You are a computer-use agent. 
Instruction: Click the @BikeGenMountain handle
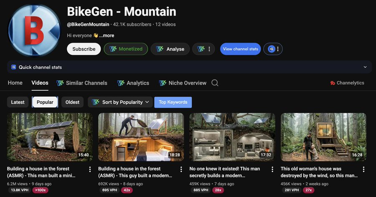(x=88, y=25)
